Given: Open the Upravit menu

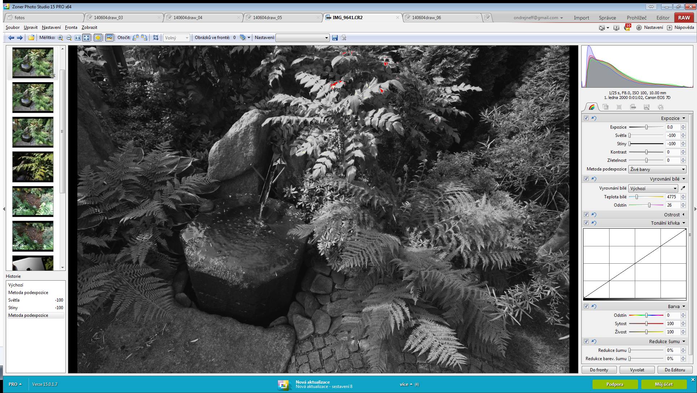Looking at the screenshot, I should pyautogui.click(x=31, y=27).
